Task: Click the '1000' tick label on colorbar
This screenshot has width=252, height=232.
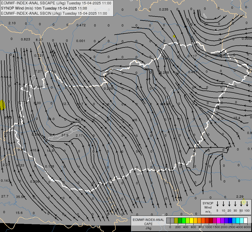Action: 208,227
